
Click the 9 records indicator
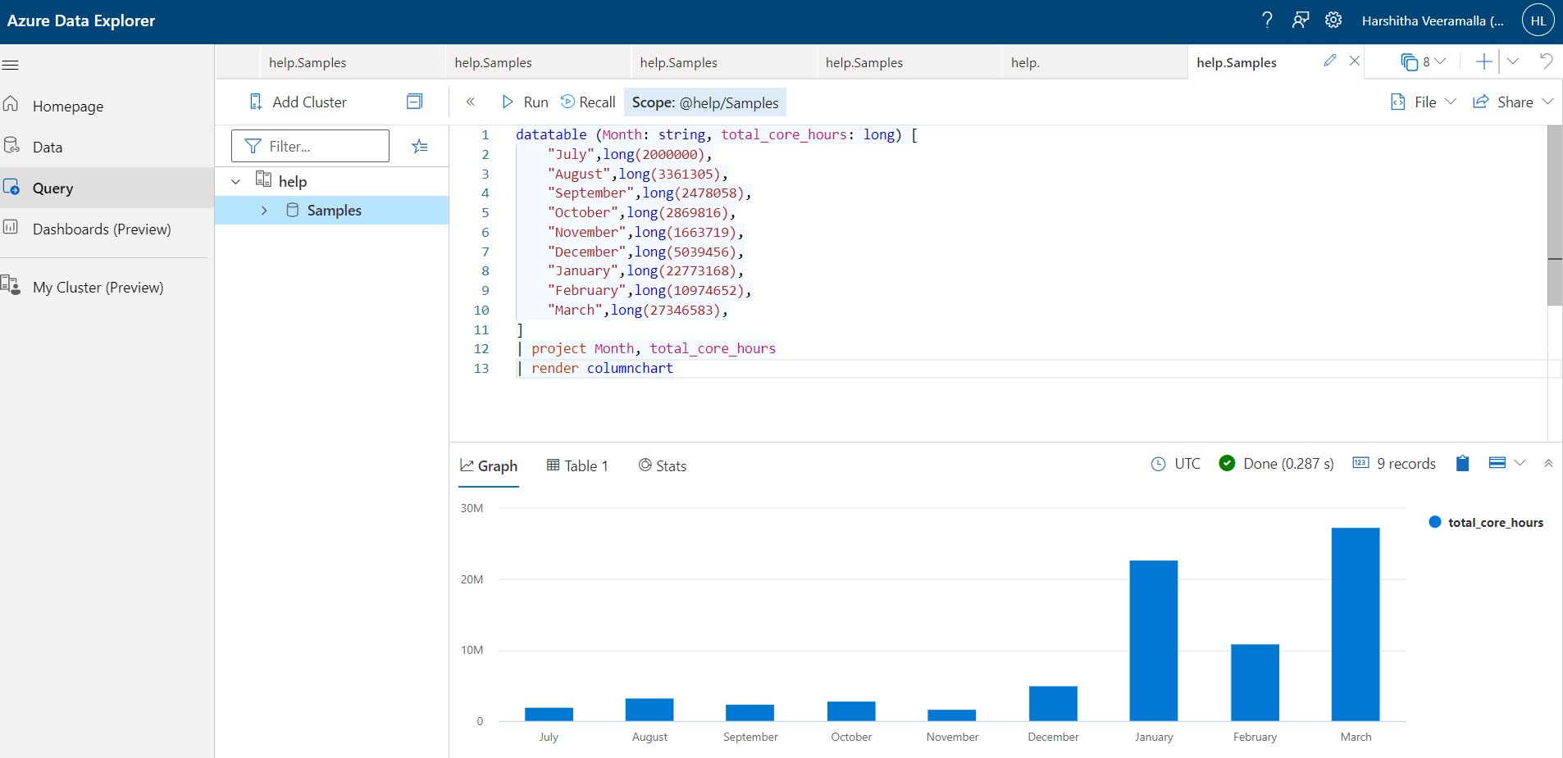click(1394, 464)
